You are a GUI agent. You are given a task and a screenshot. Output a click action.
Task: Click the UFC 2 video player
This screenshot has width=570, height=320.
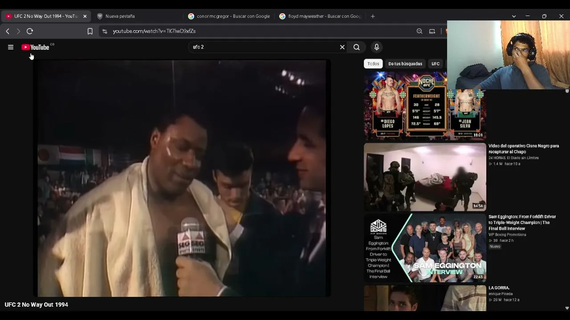point(182,178)
